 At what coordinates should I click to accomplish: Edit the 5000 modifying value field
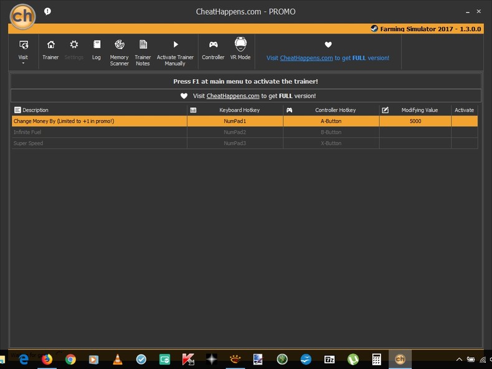(415, 121)
